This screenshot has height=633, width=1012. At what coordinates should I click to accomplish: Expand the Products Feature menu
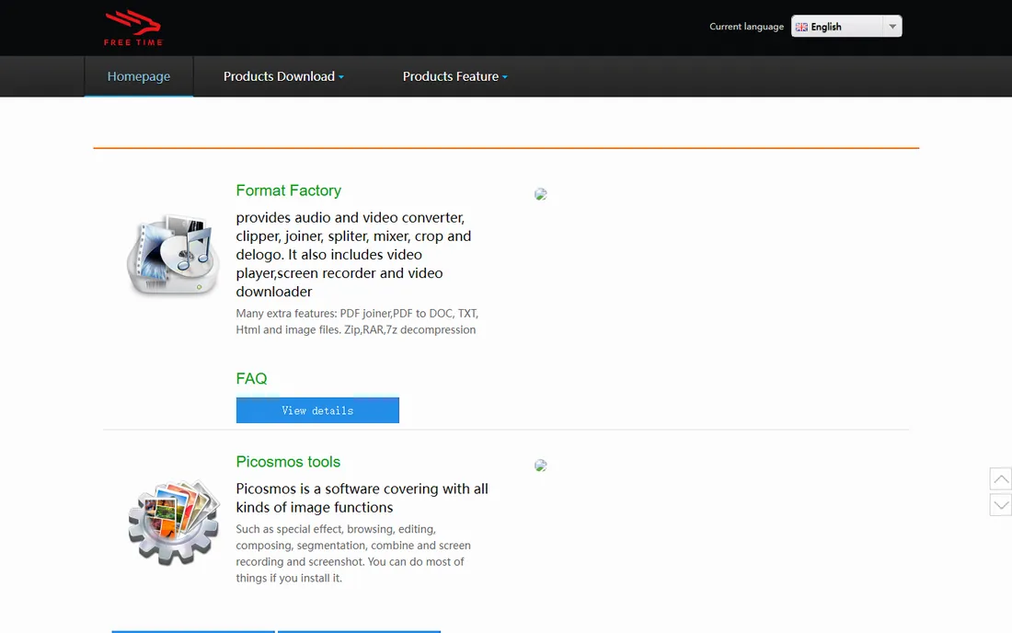click(x=455, y=76)
